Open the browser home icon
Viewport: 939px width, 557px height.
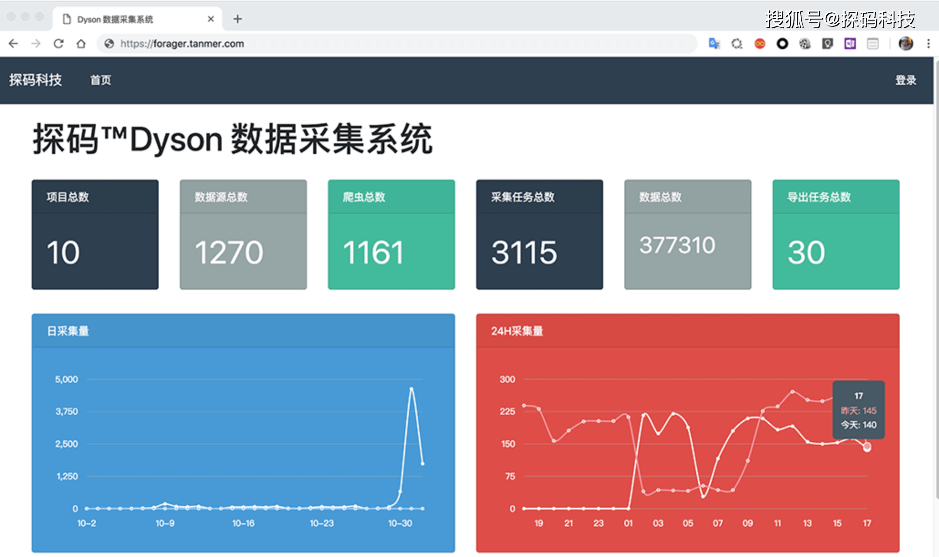click(x=81, y=44)
